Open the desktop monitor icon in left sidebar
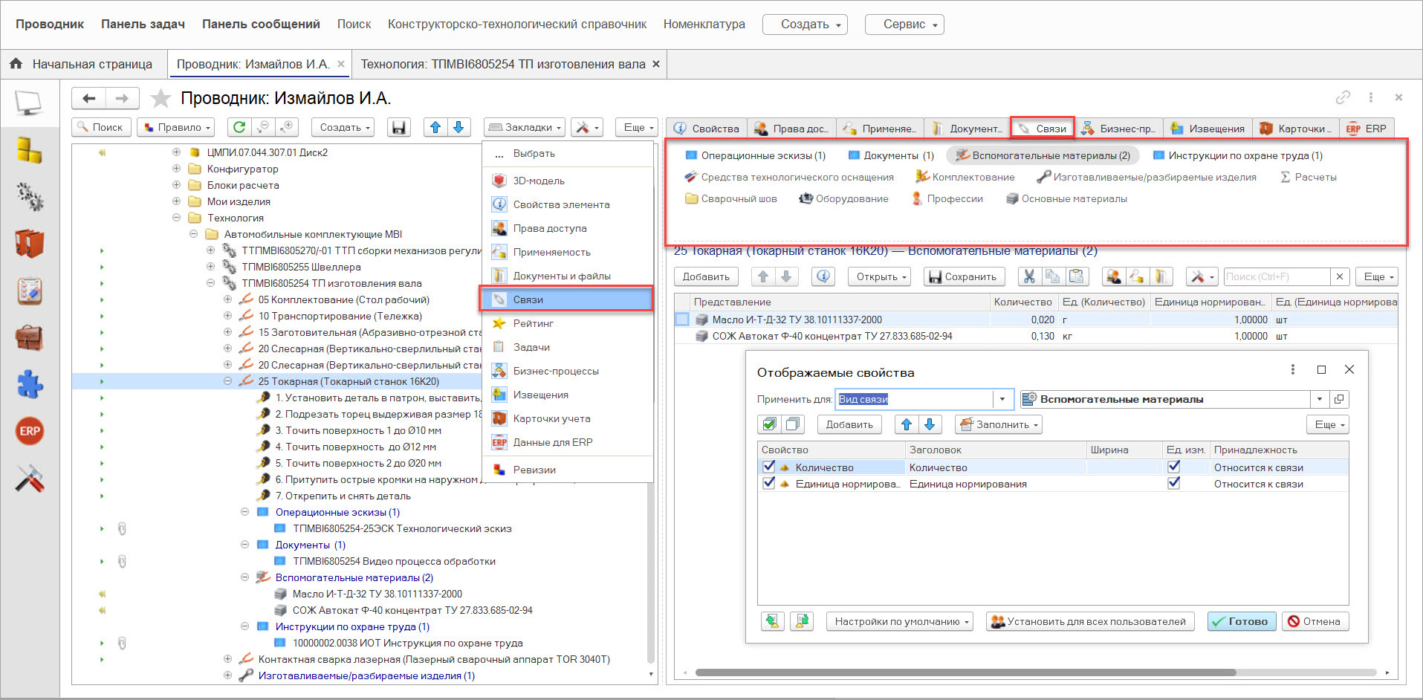The width and height of the screenshot is (1423, 700). 29,103
